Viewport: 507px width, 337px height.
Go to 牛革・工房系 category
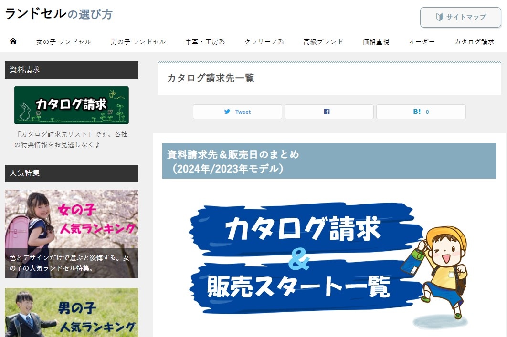click(x=205, y=42)
